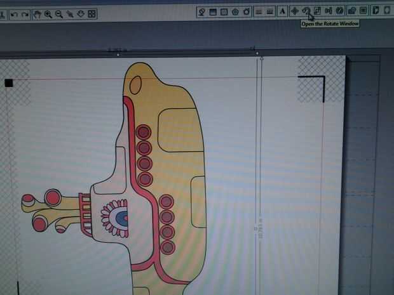Image resolution: width=394 pixels, height=295 pixels.
Task: Choose the Zoom Selection tool
Action: [x=70, y=14]
